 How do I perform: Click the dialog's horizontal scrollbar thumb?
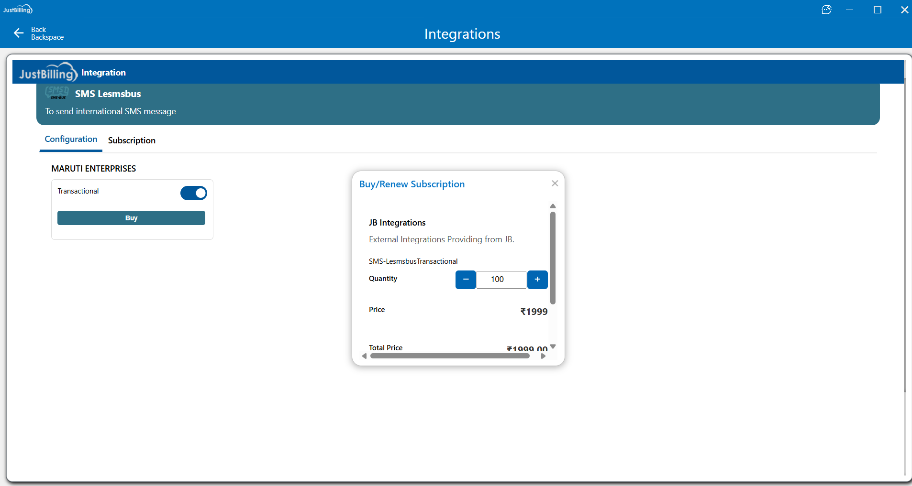450,356
